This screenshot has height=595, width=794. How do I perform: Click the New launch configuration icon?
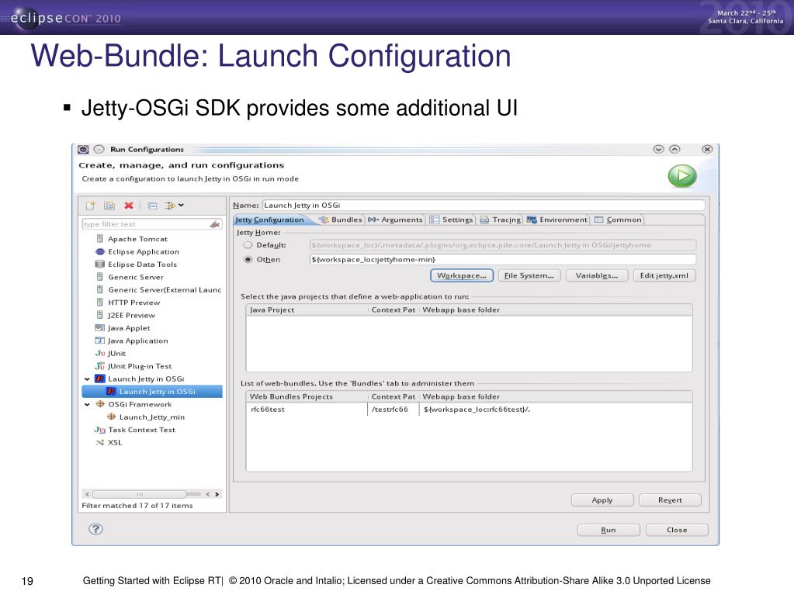pos(90,206)
